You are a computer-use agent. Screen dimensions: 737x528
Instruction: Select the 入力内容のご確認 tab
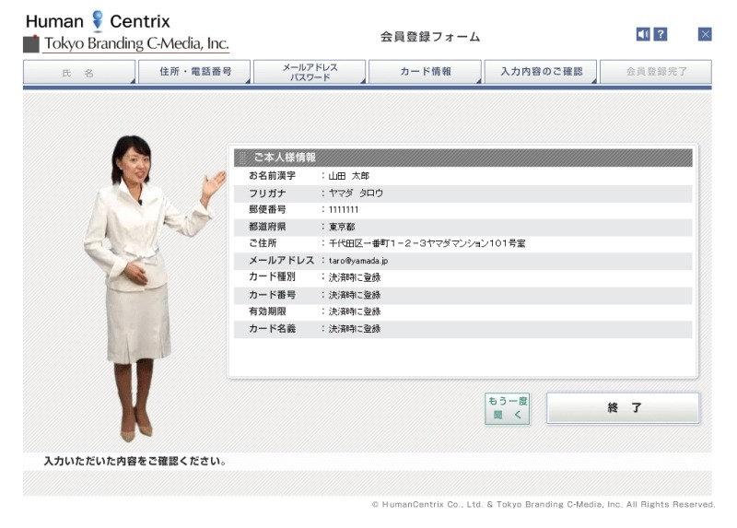540,72
